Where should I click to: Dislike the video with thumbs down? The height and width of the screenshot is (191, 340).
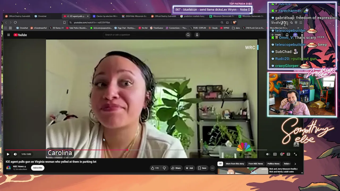point(164,168)
